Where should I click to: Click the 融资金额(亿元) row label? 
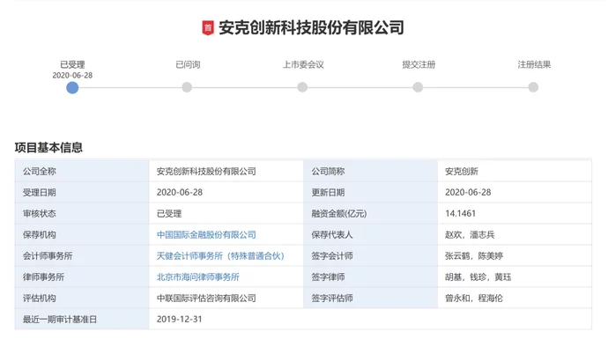point(339,213)
